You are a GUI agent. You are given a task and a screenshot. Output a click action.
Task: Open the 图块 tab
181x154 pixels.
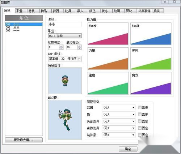click(131, 11)
